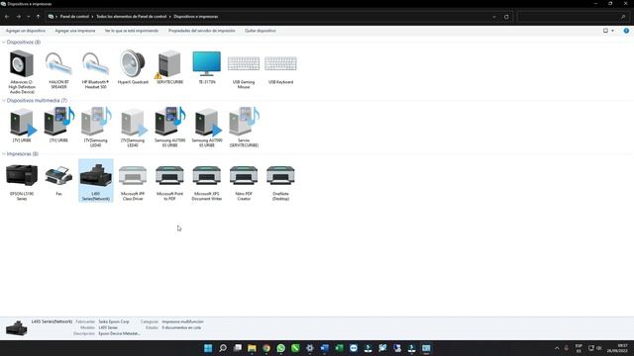
Task: Go up one level with up arrow
Action: pos(38,17)
